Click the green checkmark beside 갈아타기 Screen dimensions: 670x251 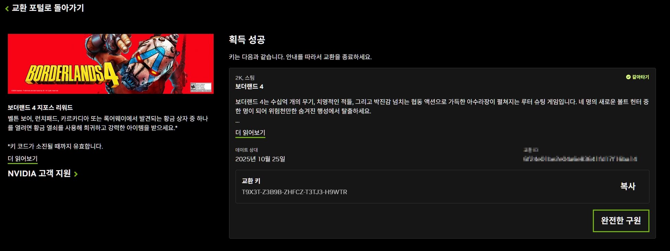click(x=628, y=77)
